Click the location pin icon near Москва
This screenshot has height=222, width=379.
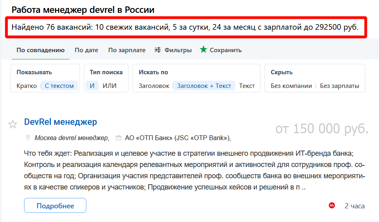tap(28, 138)
